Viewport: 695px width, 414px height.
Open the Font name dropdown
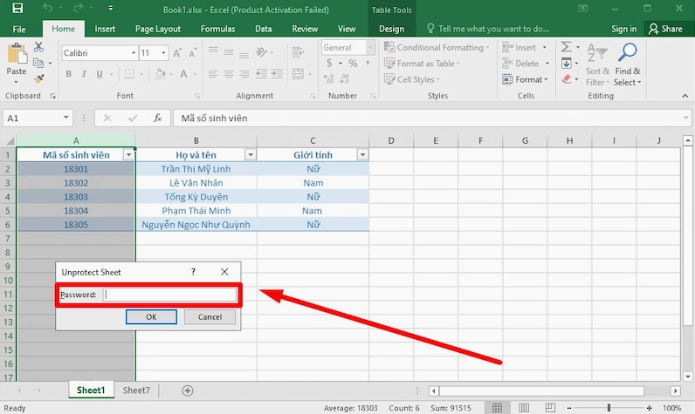coord(134,53)
